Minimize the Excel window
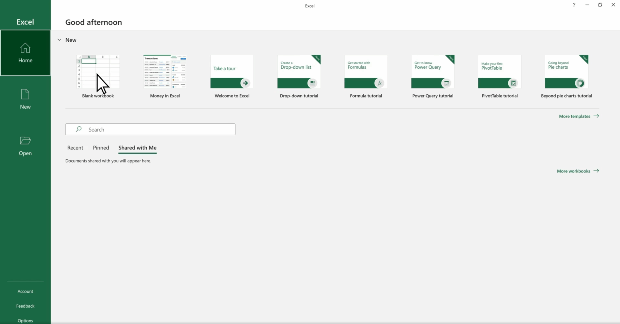The height and width of the screenshot is (324, 620). (x=587, y=5)
